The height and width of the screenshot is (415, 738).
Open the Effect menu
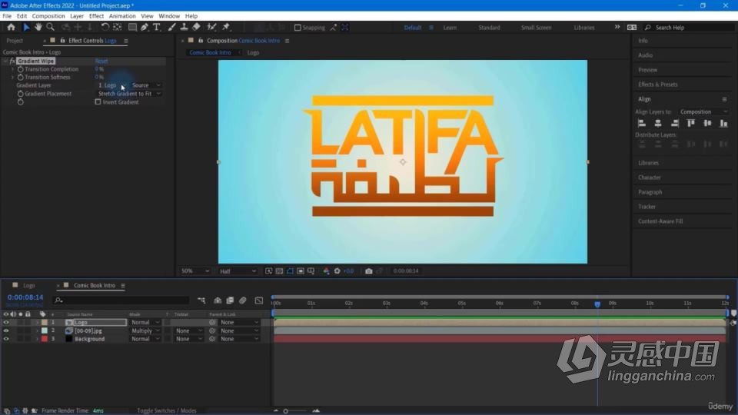coord(97,16)
